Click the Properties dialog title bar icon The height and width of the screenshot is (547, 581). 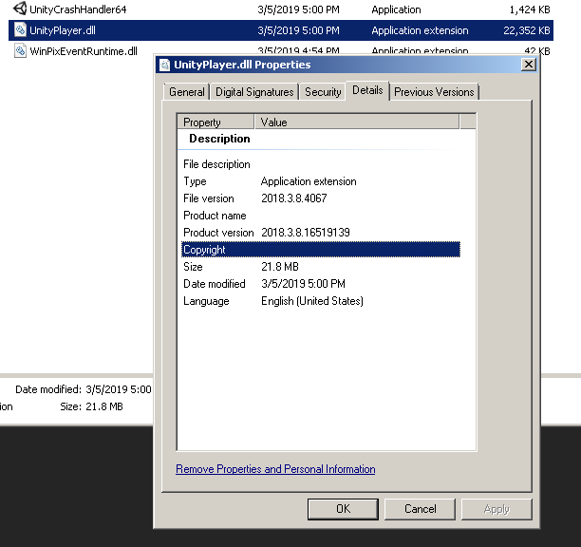pos(164,65)
